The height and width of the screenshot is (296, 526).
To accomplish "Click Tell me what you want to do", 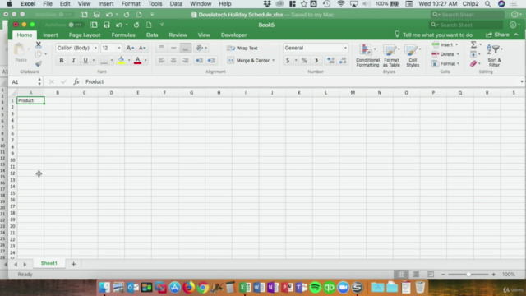I will [433, 35].
